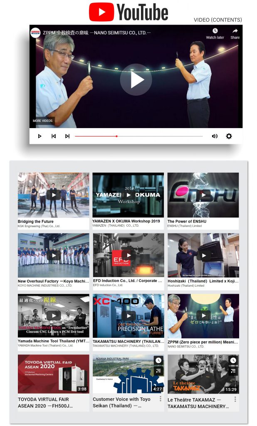This screenshot has height=426, width=257.
Task: Click Hoshizaki (Thailand) Limited channel name
Action: (186, 285)
